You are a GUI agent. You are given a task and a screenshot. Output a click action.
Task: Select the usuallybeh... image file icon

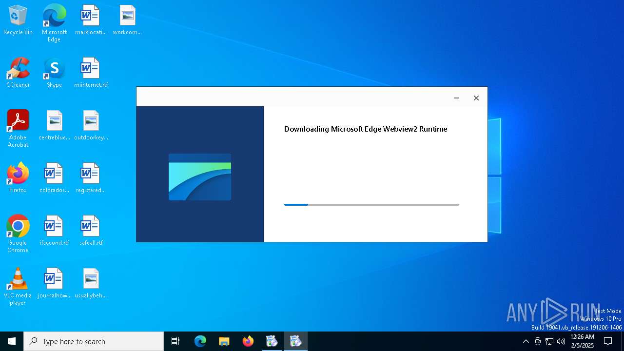[x=91, y=284]
